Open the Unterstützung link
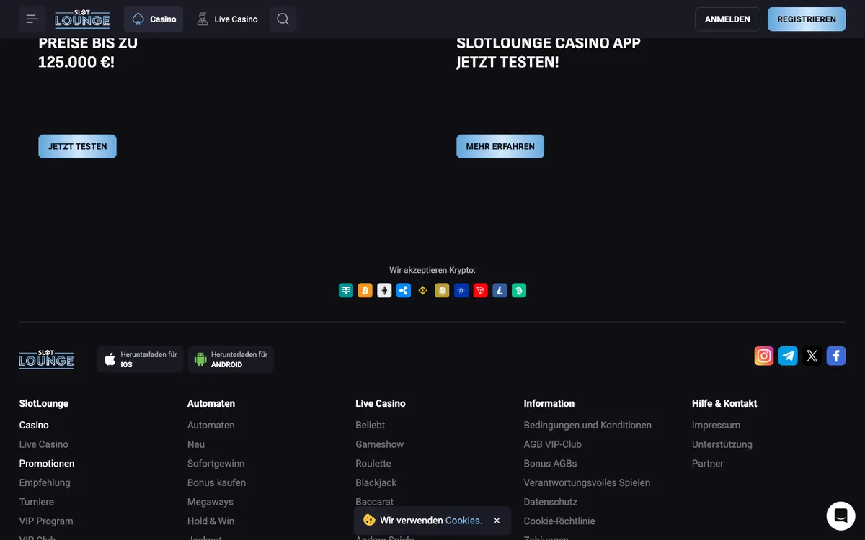This screenshot has height=540, width=865. (x=722, y=444)
